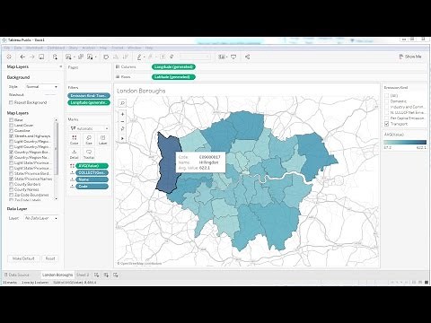Click the Share workbook icon
This screenshot has height=323, width=431.
point(247,57)
